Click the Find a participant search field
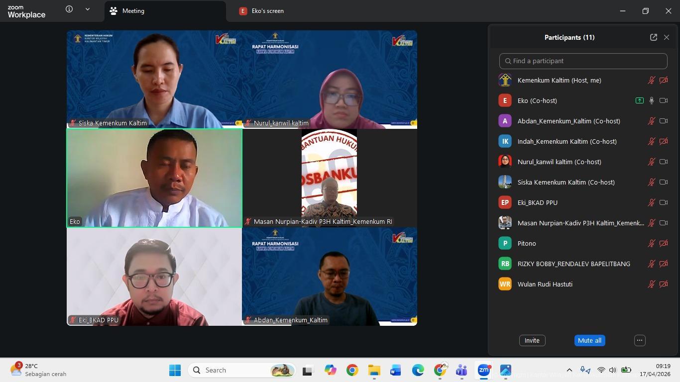This screenshot has width=680, height=382. [x=583, y=61]
